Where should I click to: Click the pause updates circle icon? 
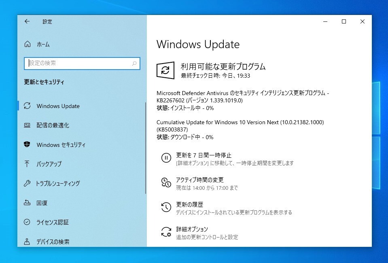click(x=166, y=158)
